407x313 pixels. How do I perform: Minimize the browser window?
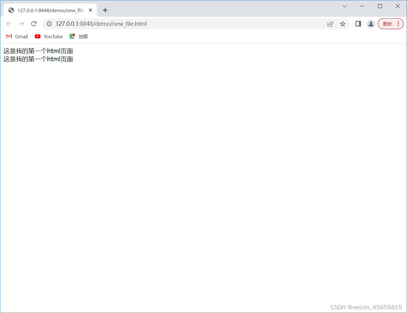point(362,6)
